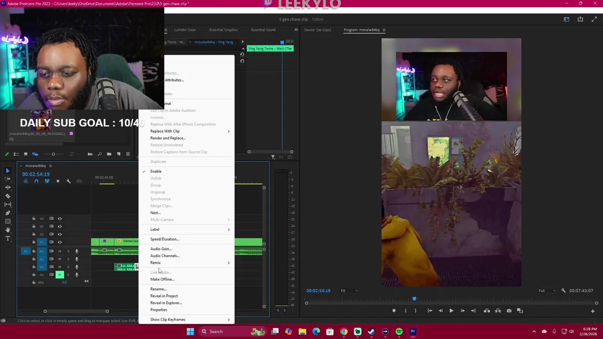603x339 pixels.
Task: Switch to Lumetri Color tab
Action: click(185, 30)
